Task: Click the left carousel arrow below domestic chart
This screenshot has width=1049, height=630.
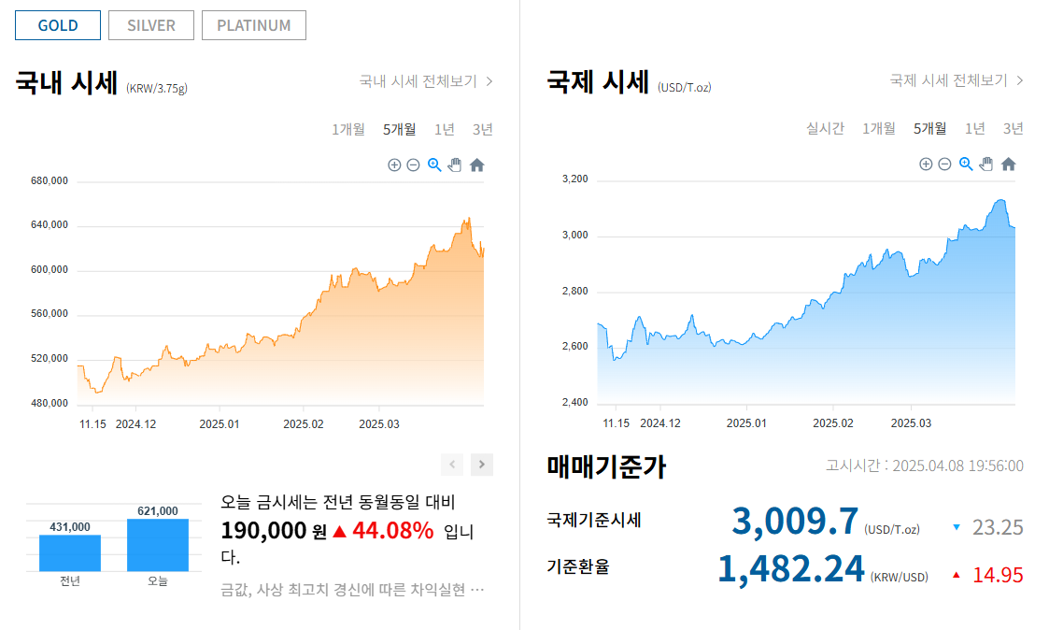Action: tap(452, 465)
